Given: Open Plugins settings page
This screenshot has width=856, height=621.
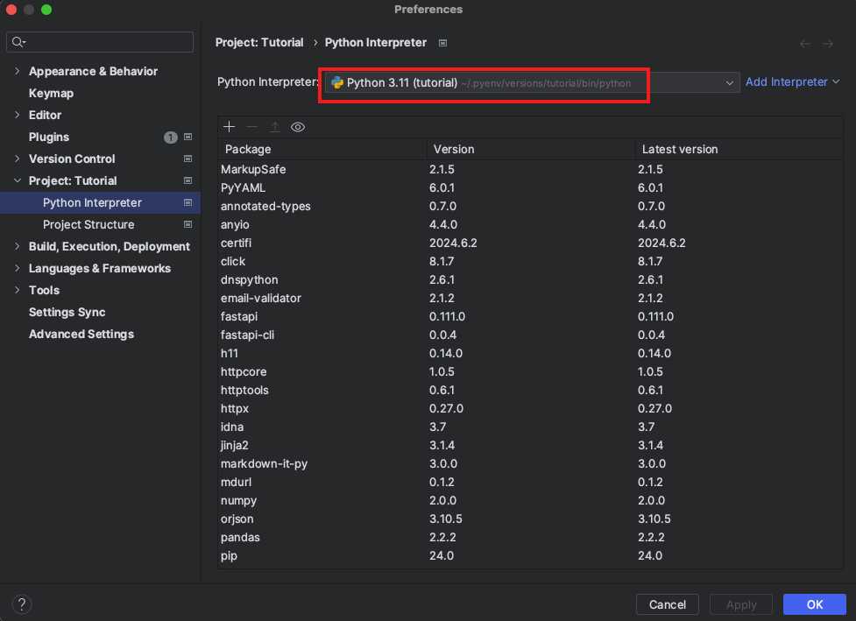Looking at the screenshot, I should pos(48,137).
